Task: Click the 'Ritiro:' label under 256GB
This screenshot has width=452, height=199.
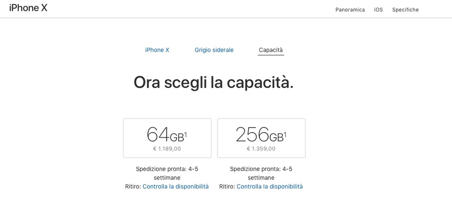Action: click(227, 186)
